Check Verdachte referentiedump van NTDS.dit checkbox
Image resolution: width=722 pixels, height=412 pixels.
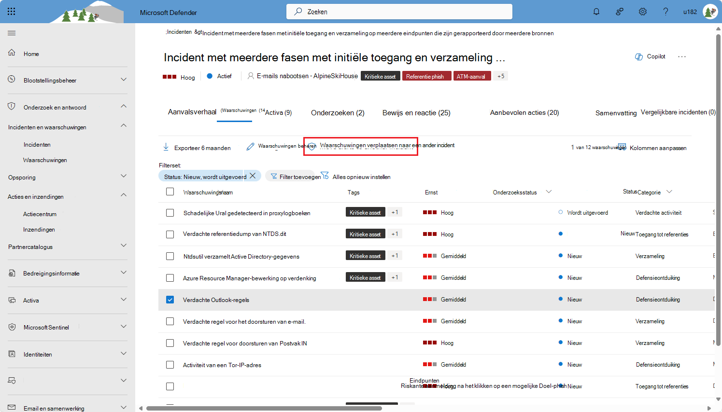[x=170, y=234]
